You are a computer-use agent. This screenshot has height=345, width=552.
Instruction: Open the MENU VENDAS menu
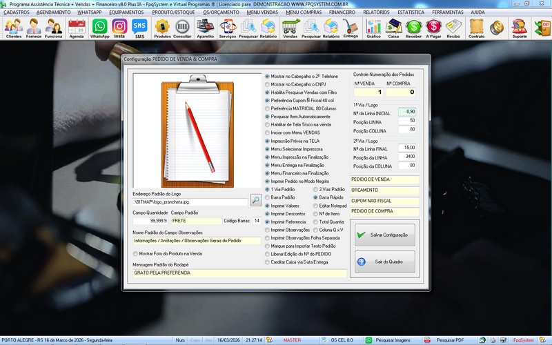pos(262,12)
